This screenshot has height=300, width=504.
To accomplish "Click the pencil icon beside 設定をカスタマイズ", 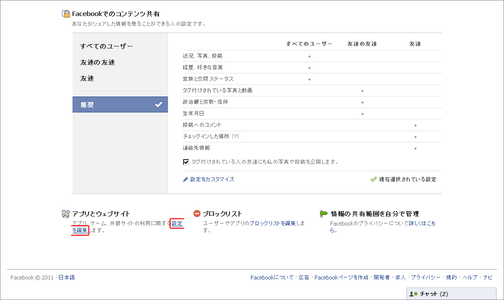I will coord(185,179).
